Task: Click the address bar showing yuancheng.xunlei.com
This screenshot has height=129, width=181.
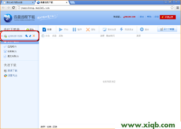Action: click(93, 8)
